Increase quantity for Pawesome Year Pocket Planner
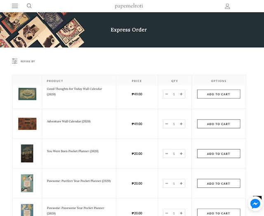264x216 pixels. 181,213
